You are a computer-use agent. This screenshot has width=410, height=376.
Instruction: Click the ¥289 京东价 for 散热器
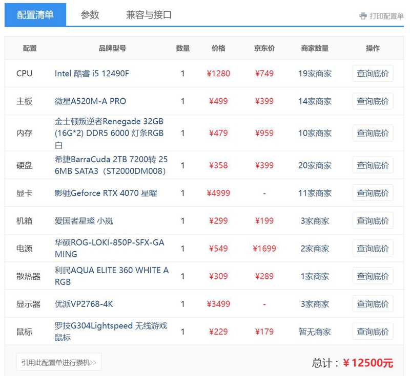[x=264, y=276]
